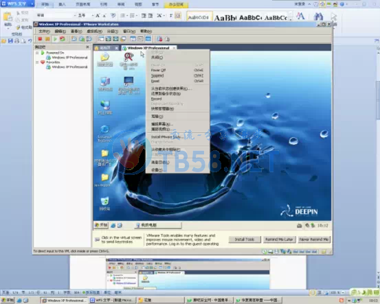Choose Install VMware Tools in context menu

pos(177,137)
